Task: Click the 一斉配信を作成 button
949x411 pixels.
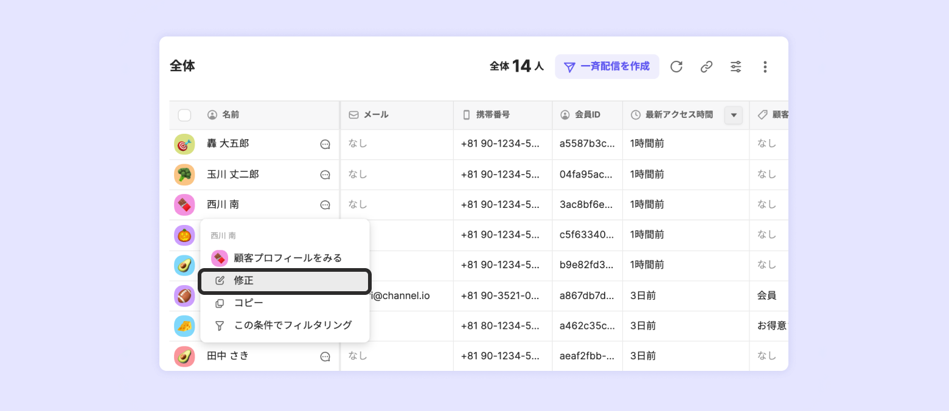Action: coord(607,66)
